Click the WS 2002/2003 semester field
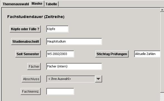 click(60, 54)
